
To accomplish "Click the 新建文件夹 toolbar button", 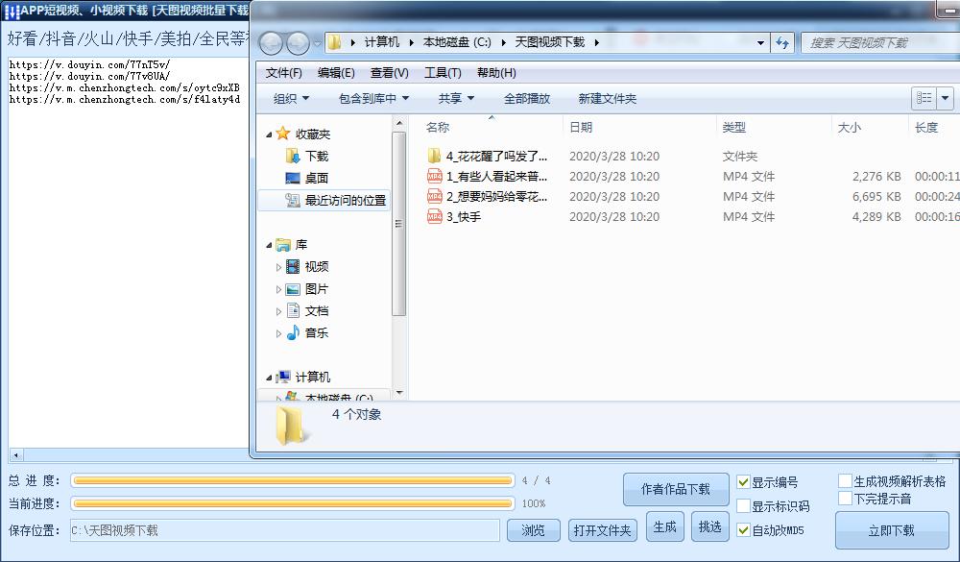I will [x=608, y=98].
